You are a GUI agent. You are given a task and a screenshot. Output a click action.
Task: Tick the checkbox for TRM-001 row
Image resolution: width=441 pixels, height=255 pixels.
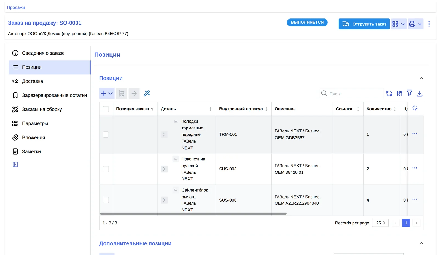pos(106,134)
